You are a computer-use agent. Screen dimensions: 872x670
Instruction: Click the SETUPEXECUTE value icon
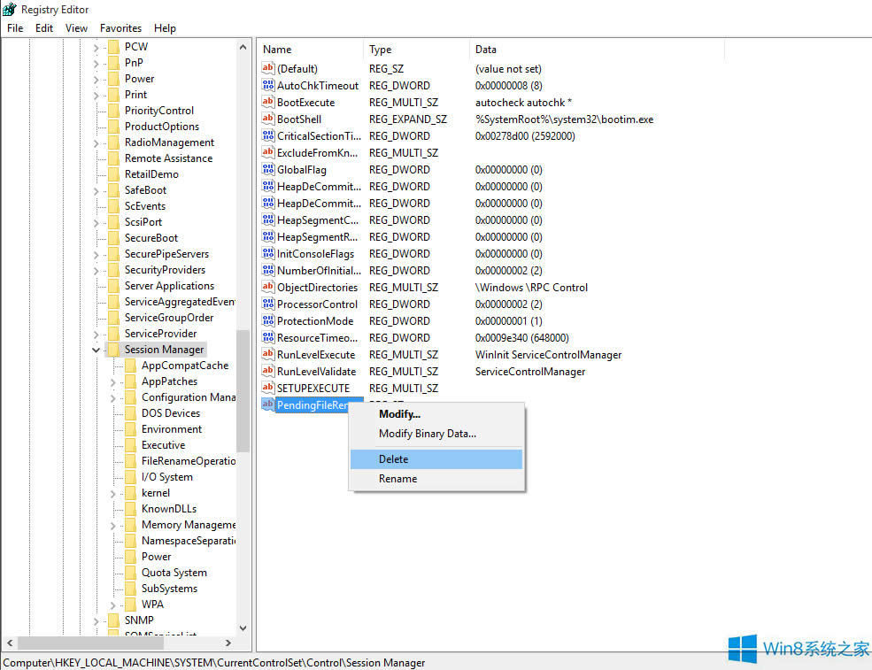tap(268, 388)
